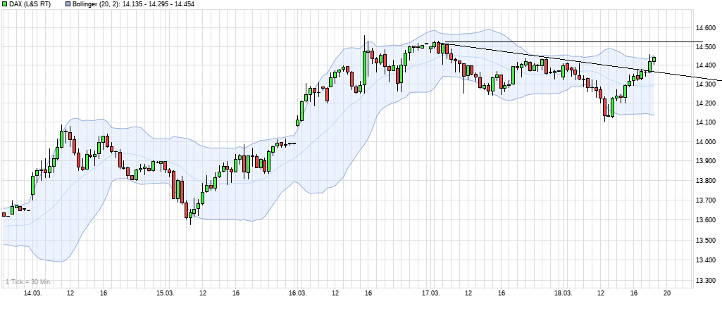This screenshot has height=313, width=722.
Task: Click the 16.03. date axis label
Action: [298, 293]
